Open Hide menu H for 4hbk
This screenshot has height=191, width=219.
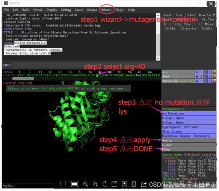205,76
